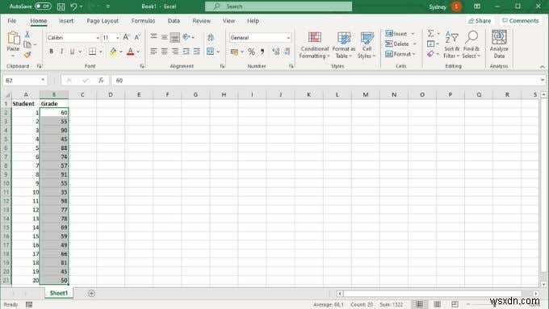This screenshot has width=549, height=309.
Task: Open the font name Calibri dropdown
Action: (98, 37)
